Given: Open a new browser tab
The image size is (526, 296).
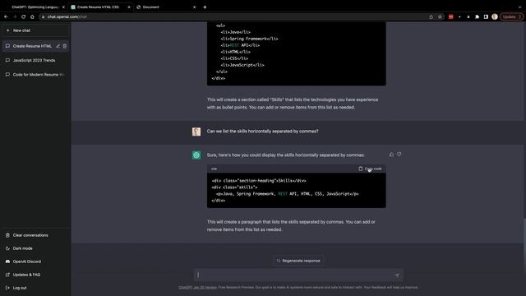Looking at the screenshot, I should (x=205, y=7).
